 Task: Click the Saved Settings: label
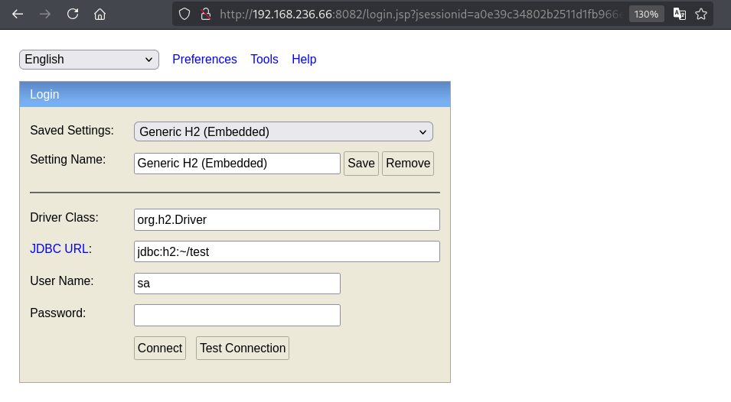coord(72,130)
